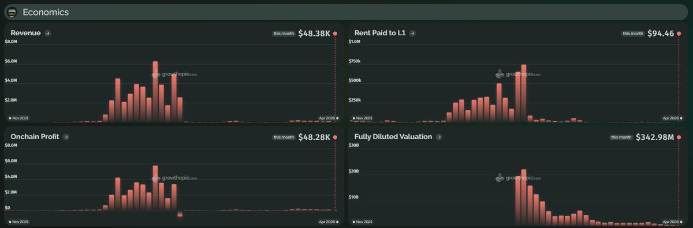Click valuation value $342.98M

tap(655, 137)
